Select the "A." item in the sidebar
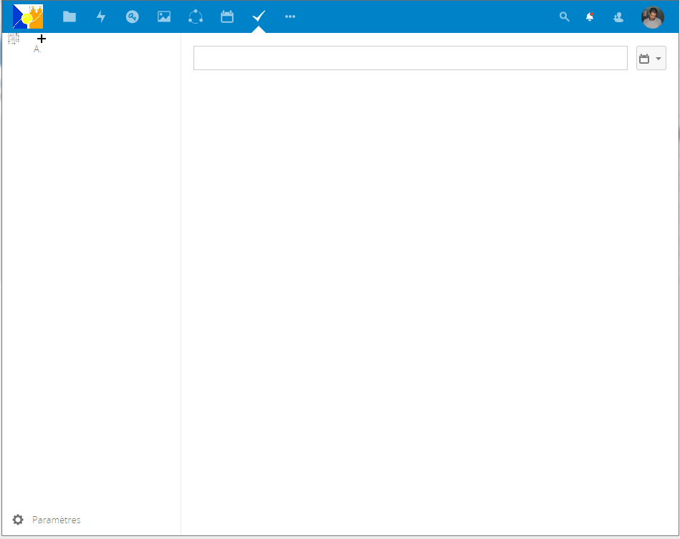The image size is (680, 539). (37, 49)
